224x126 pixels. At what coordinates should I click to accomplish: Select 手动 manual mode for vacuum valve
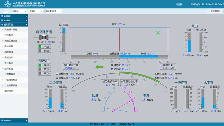pos(40,47)
